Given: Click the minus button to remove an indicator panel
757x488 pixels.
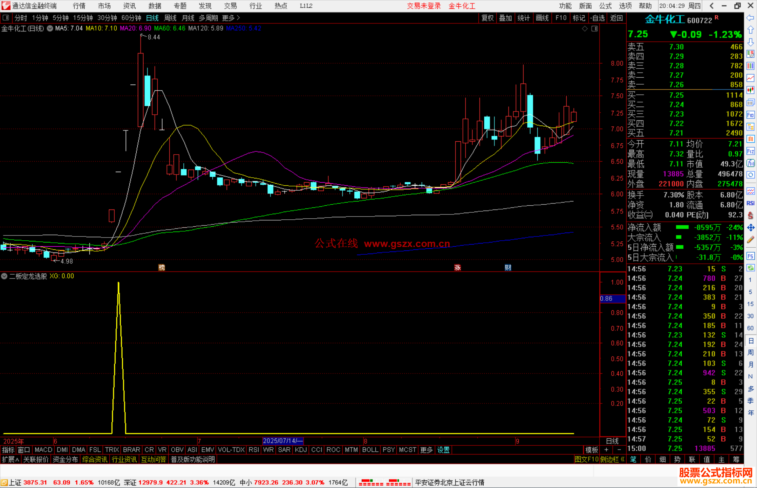Looking at the screenshot, I should [x=619, y=450].
